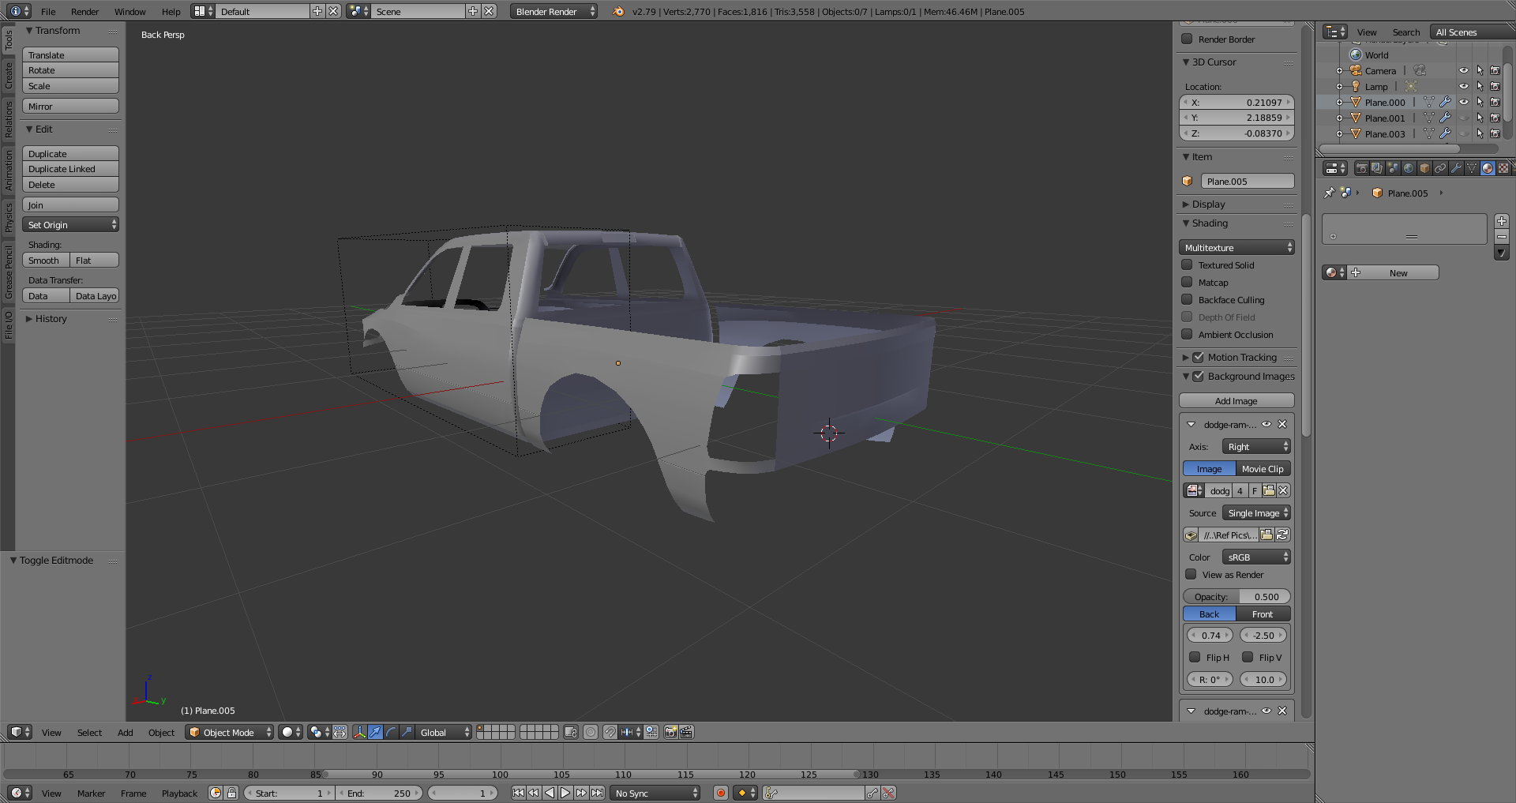This screenshot has height=803, width=1516.
Task: Open the Window menu
Action: tap(129, 11)
